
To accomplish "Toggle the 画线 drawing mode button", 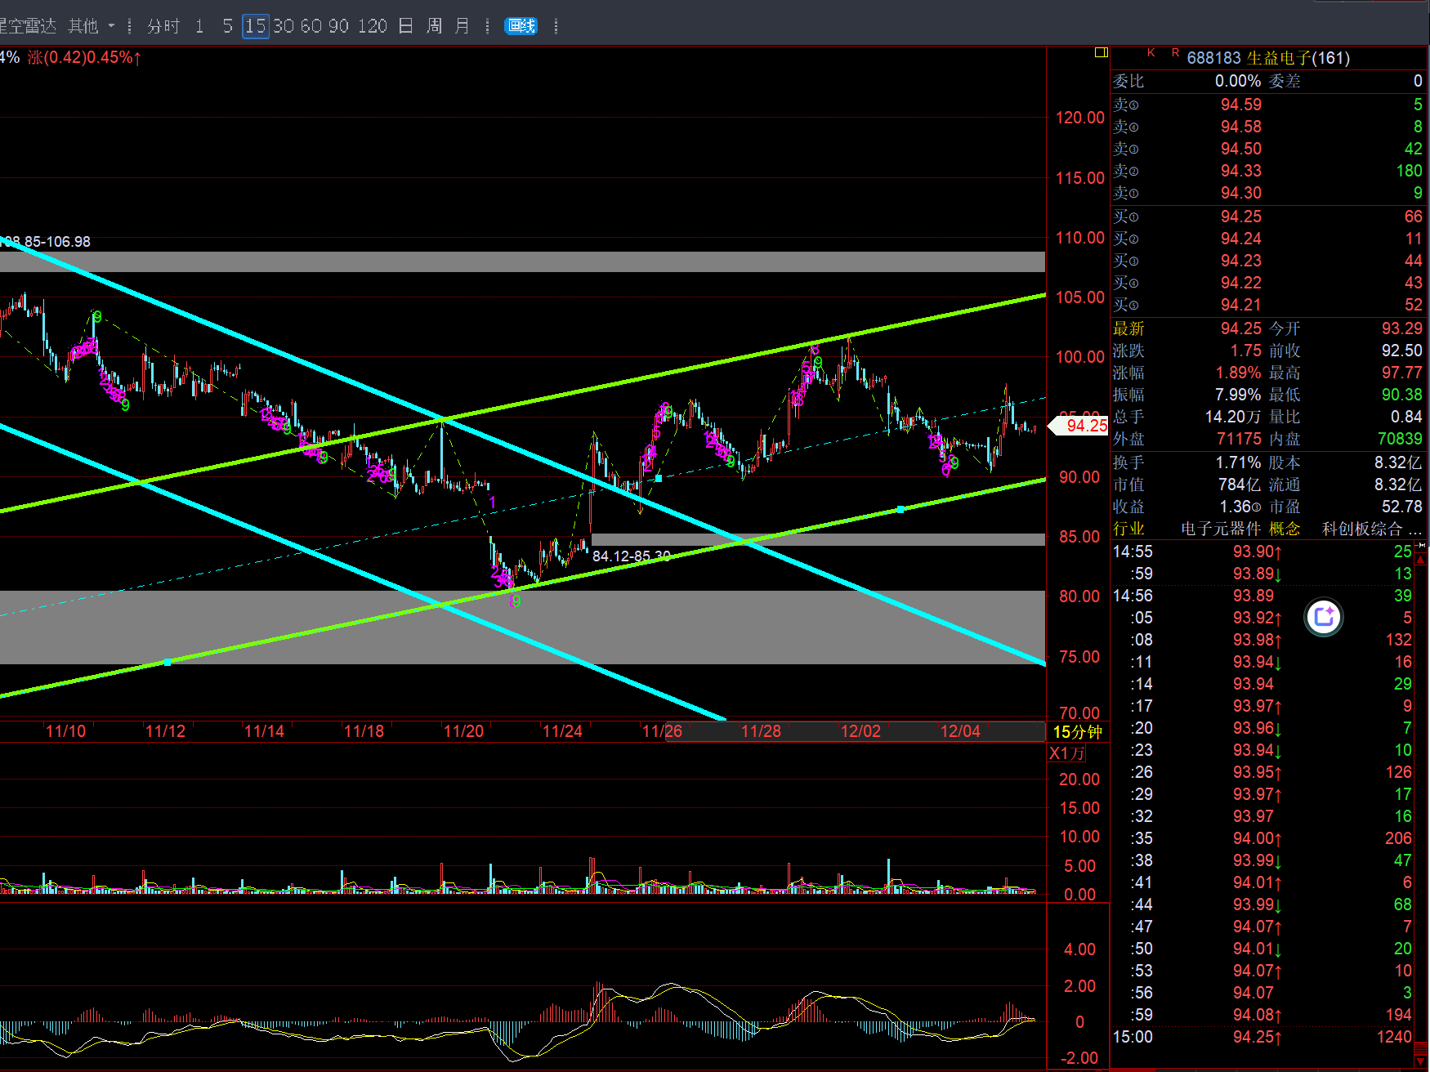I will 521,26.
